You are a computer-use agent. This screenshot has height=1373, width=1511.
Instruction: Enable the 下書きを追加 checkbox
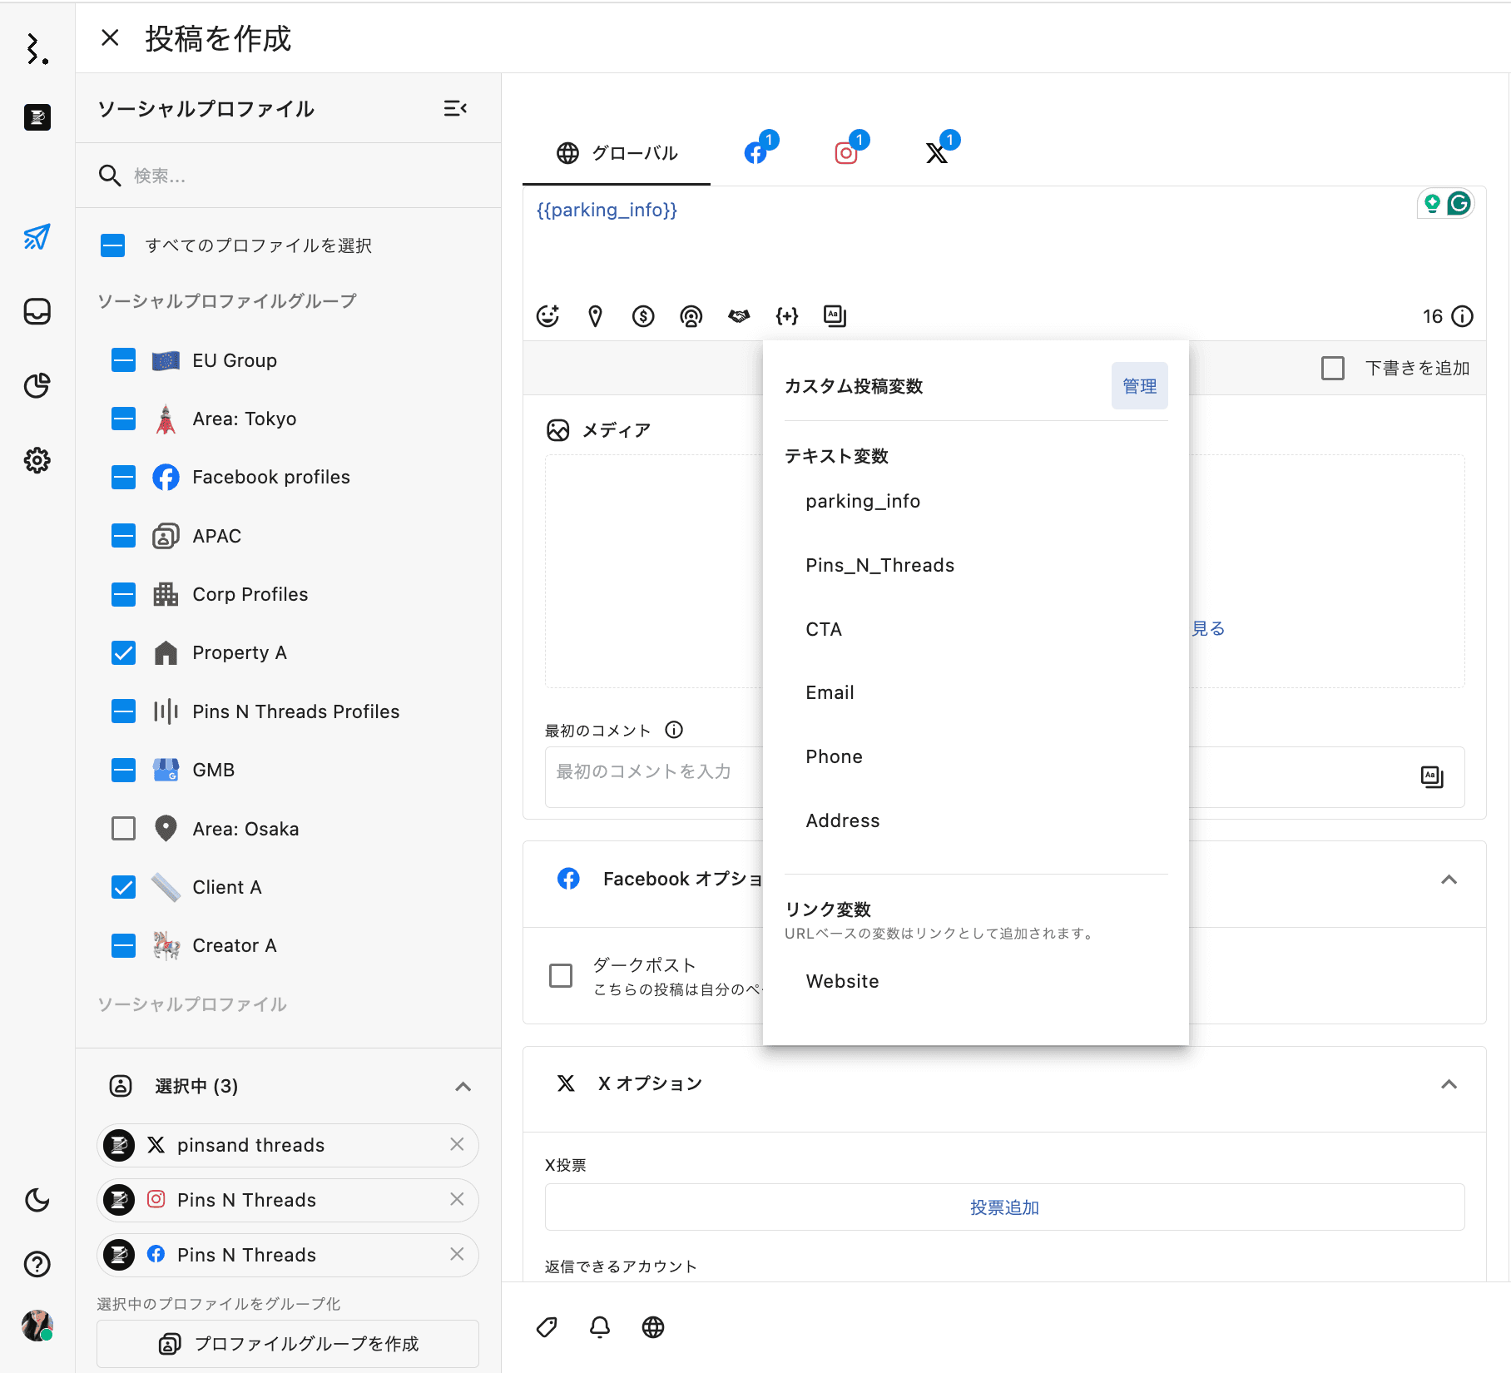point(1333,368)
